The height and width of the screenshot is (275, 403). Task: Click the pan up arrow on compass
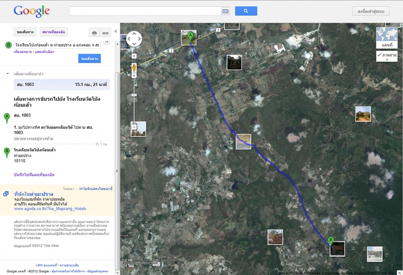(x=134, y=33)
